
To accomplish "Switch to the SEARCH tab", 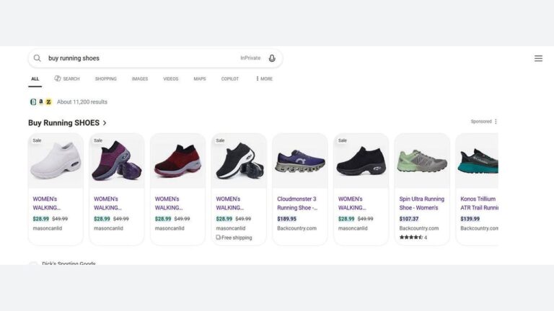I will click(67, 78).
